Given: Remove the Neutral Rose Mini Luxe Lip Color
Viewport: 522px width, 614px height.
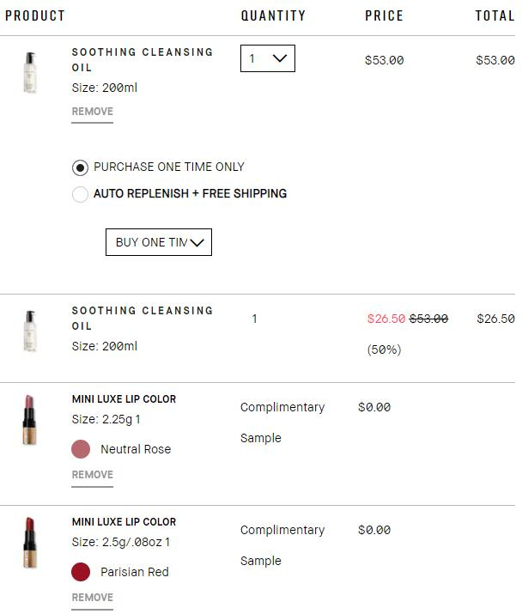Looking at the screenshot, I should point(92,475).
